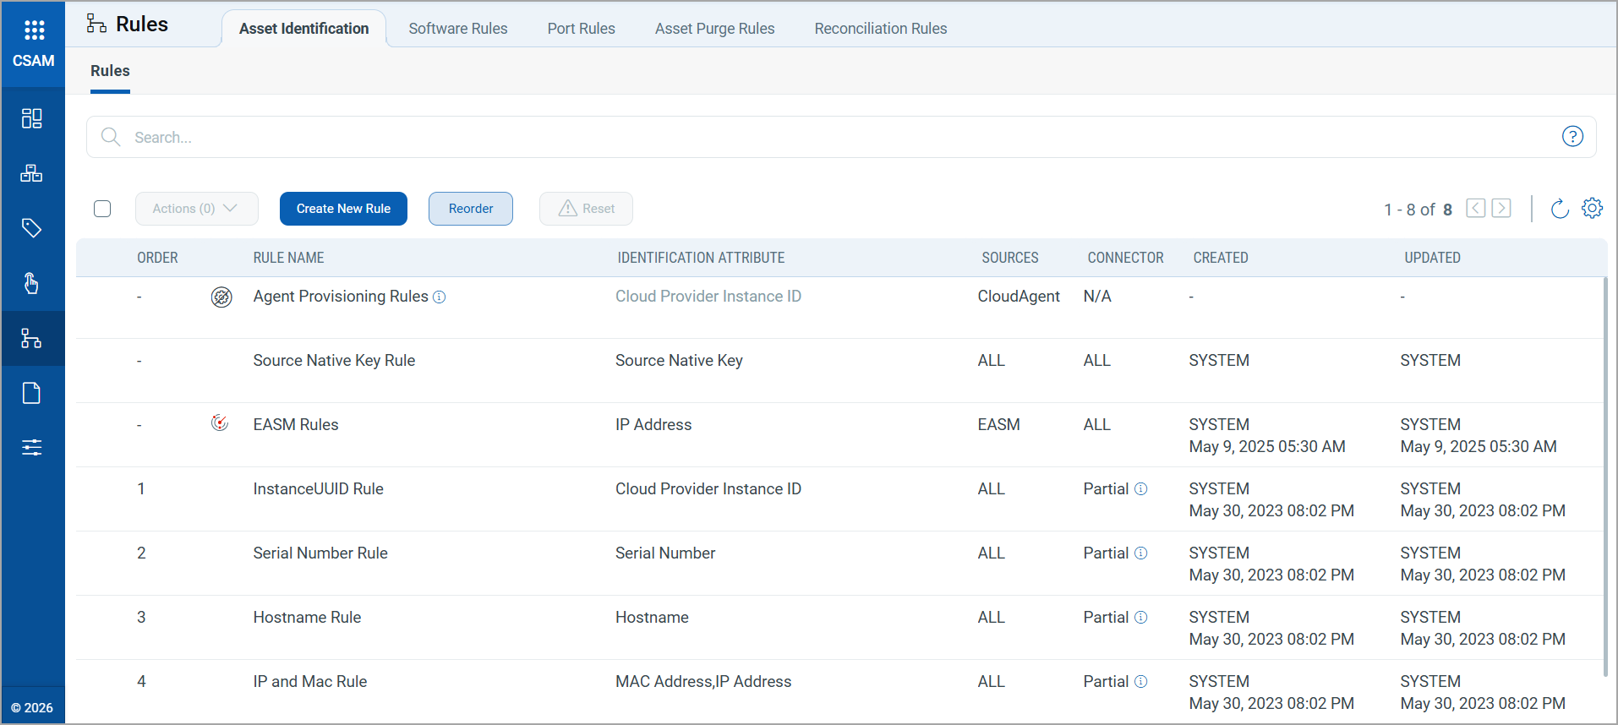The width and height of the screenshot is (1618, 725).
Task: Click Source Native Key attribute cell
Action: pos(679,361)
